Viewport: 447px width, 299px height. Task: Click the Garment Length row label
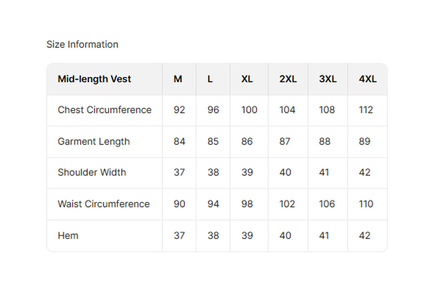94,142
